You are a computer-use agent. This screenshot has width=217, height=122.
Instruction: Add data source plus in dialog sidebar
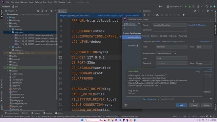(124, 28)
